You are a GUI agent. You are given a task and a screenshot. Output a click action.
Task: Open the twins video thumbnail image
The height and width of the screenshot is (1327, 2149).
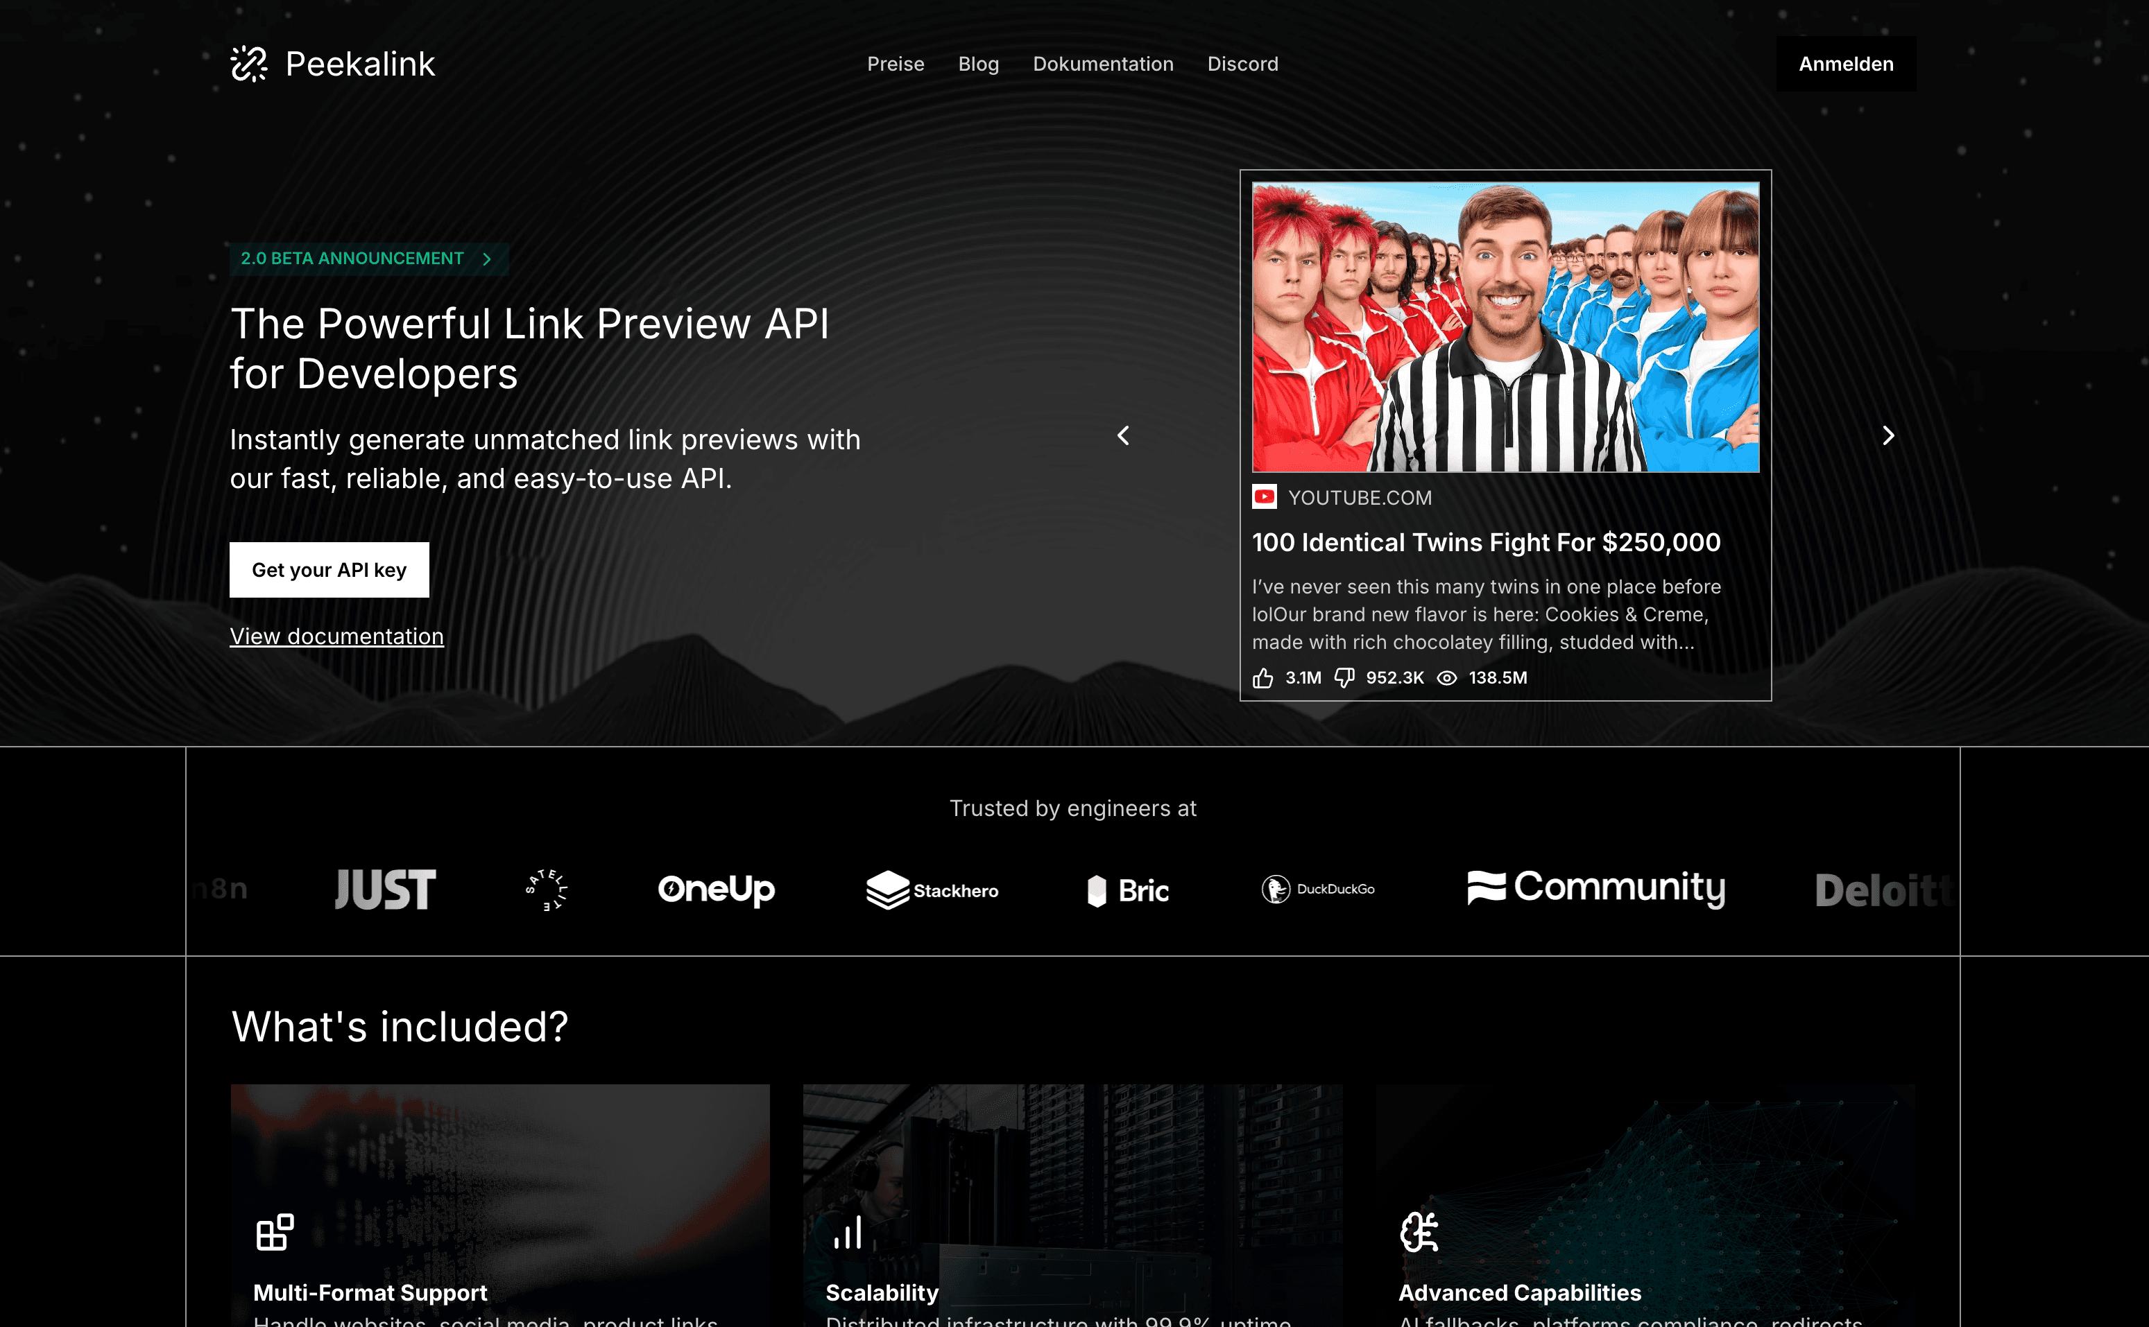coord(1505,327)
